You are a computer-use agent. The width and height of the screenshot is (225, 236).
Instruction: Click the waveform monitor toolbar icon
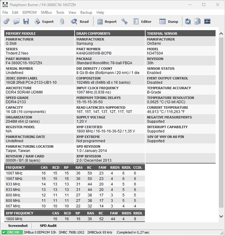(x=207, y=22)
